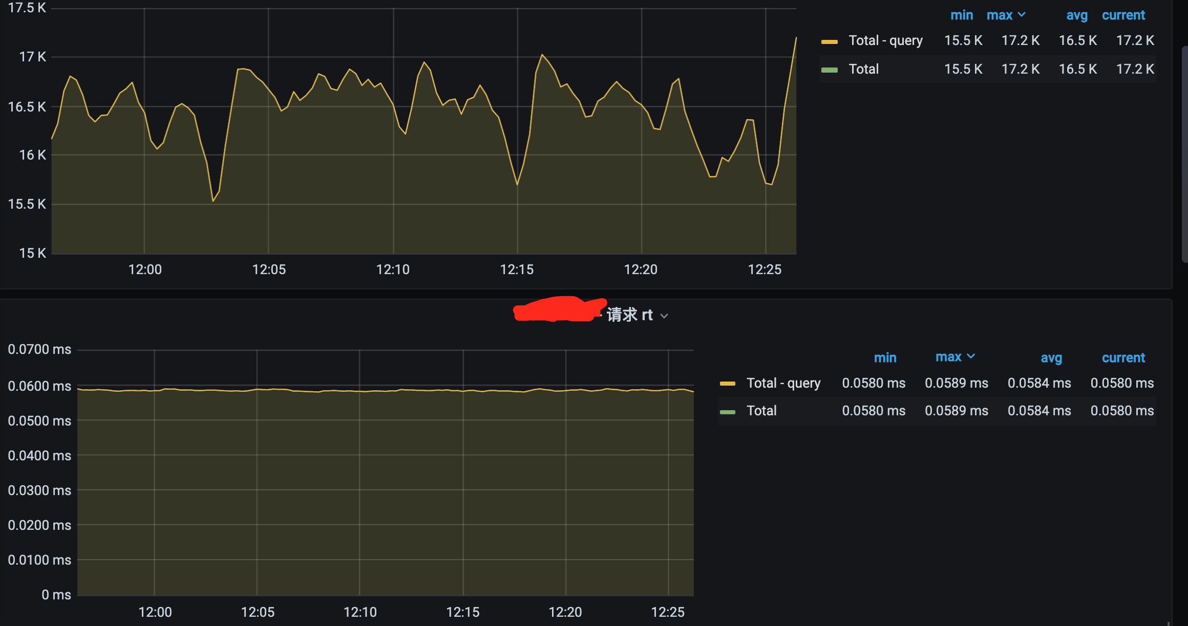Click 16.5 K avg value of top Total - query

1078,40
